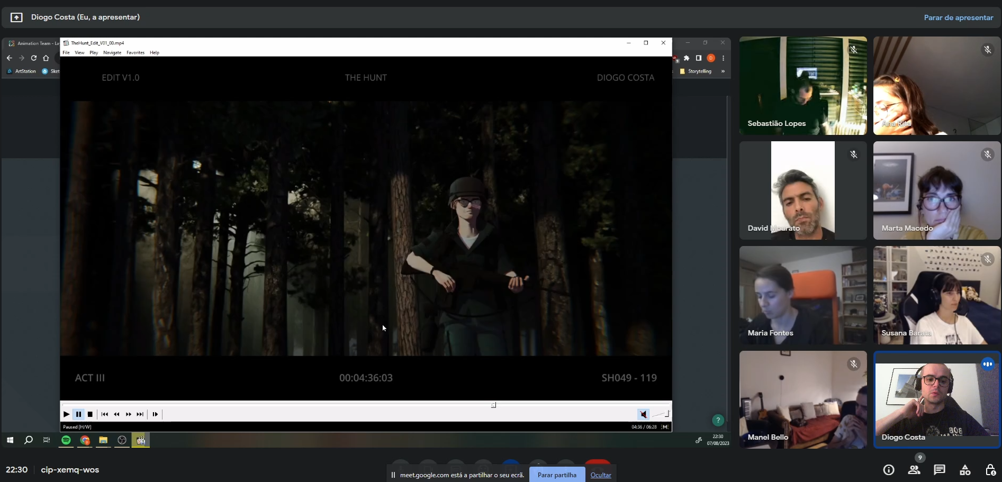
Task: Skip to the next file in the player
Action: (140, 414)
